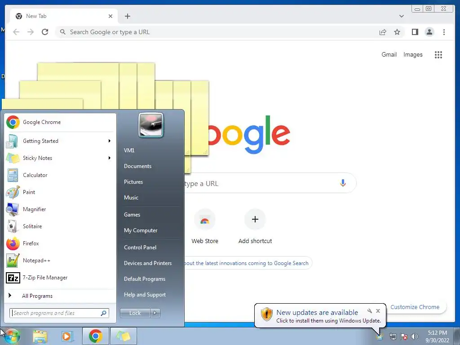The width and height of the screenshot is (460, 345).
Task: Click the Lock button
Action: pos(135,313)
